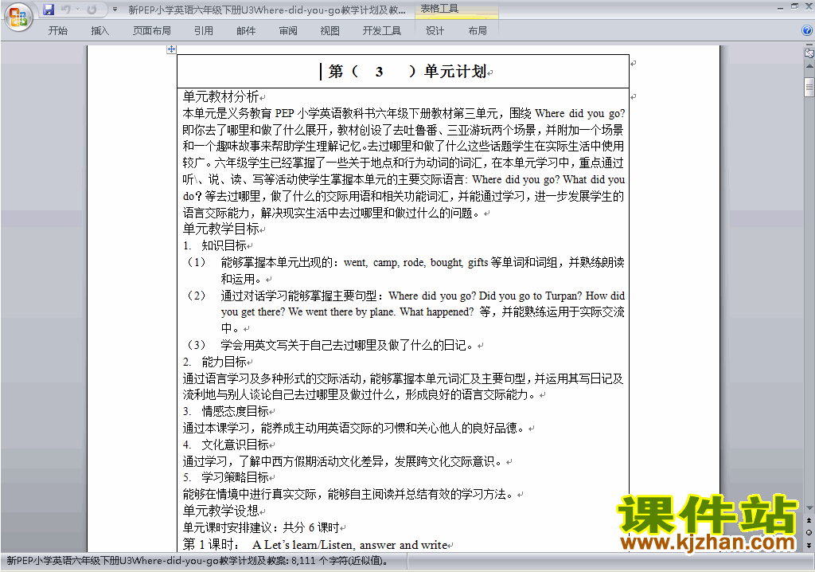Open the 引用 ribbon tab
Screen dimensions: 815x572
click(x=203, y=31)
